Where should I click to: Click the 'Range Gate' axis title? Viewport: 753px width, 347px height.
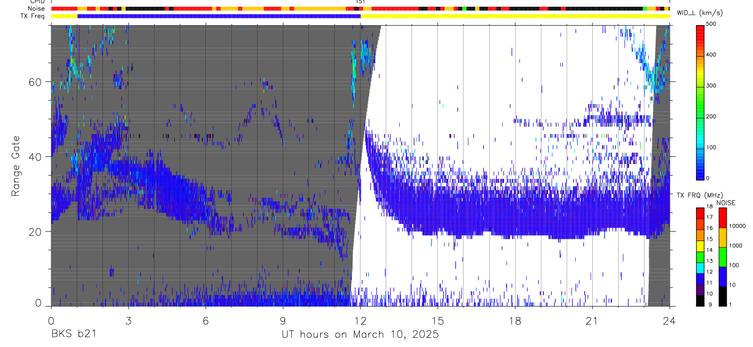click(16, 165)
